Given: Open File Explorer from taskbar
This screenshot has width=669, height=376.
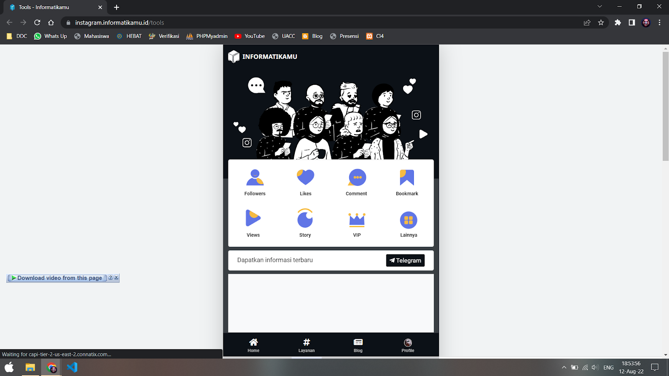Looking at the screenshot, I should pyautogui.click(x=30, y=368).
